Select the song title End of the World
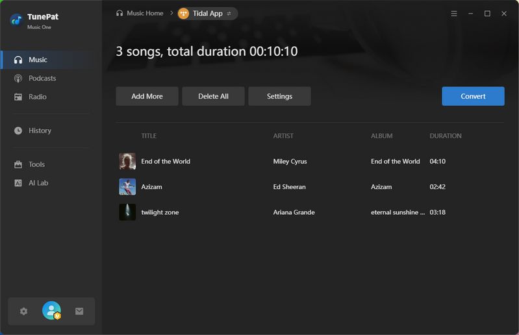Viewport: 519px width, 335px height. pyautogui.click(x=166, y=162)
